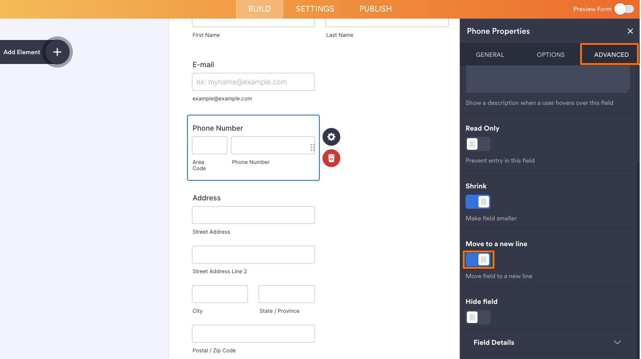The height and width of the screenshot is (359, 641).
Task: Open the OPTIONS properties tab
Action: click(550, 54)
